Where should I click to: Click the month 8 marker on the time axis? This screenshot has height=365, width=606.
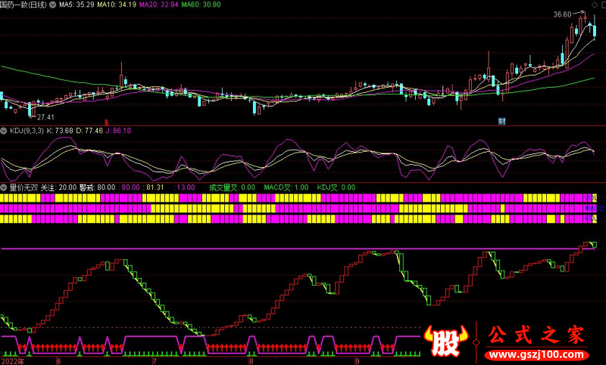(251, 361)
